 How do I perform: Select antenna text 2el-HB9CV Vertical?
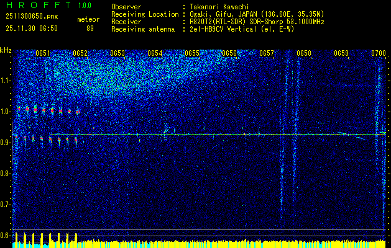[x=223, y=29]
